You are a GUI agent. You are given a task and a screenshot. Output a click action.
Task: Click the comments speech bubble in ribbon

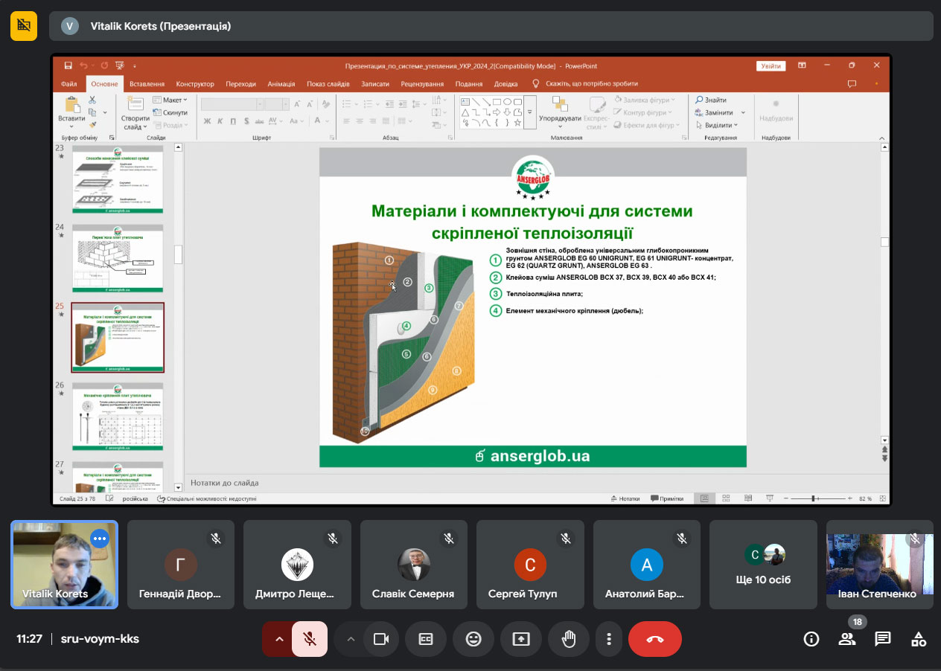click(x=852, y=84)
